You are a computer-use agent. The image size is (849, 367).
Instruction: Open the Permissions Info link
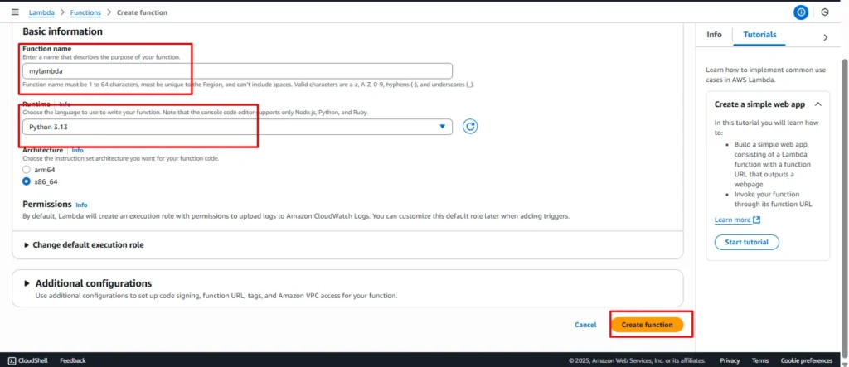[x=81, y=205]
